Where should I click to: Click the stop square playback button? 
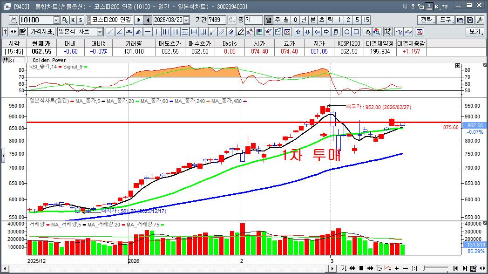click(x=361, y=268)
